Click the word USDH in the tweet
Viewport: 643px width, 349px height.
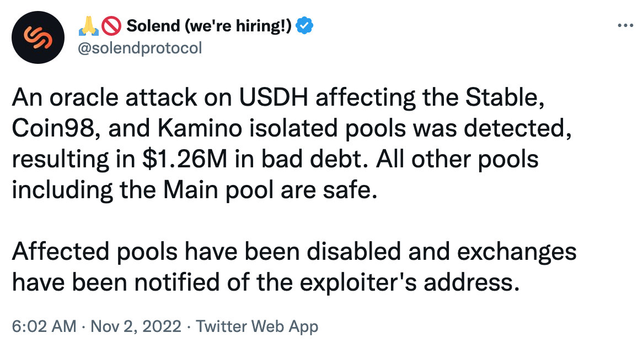pyautogui.click(x=274, y=98)
